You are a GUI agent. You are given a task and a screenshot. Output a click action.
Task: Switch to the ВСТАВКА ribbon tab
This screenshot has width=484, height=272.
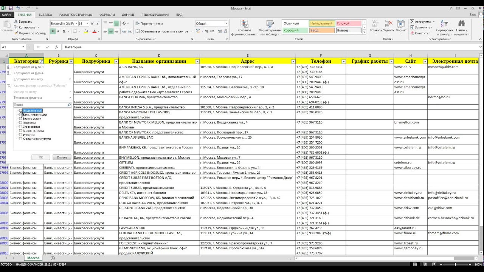(45, 15)
